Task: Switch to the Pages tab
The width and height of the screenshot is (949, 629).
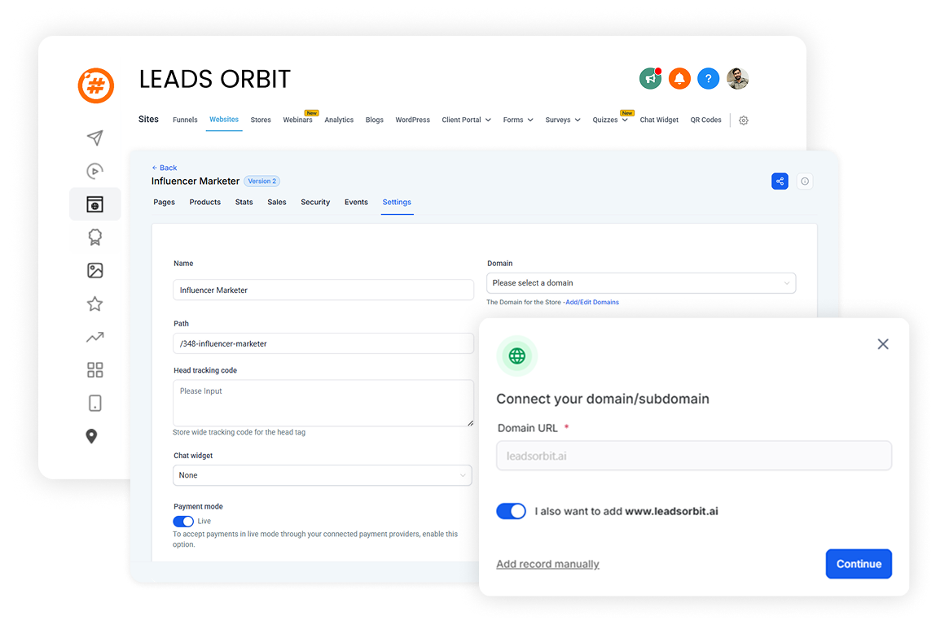Action: (x=164, y=202)
